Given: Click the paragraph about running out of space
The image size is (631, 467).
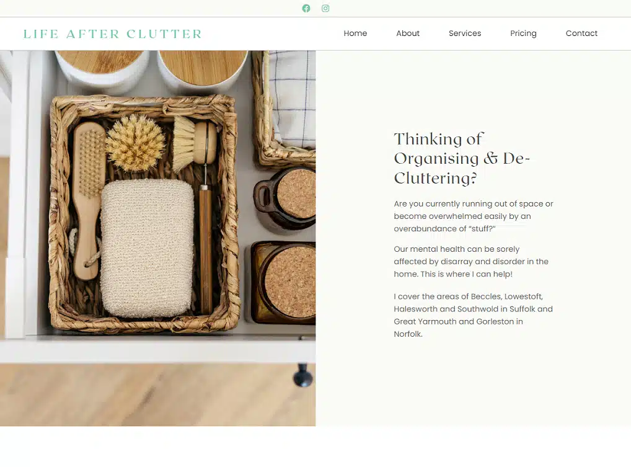Looking at the screenshot, I should point(474,216).
